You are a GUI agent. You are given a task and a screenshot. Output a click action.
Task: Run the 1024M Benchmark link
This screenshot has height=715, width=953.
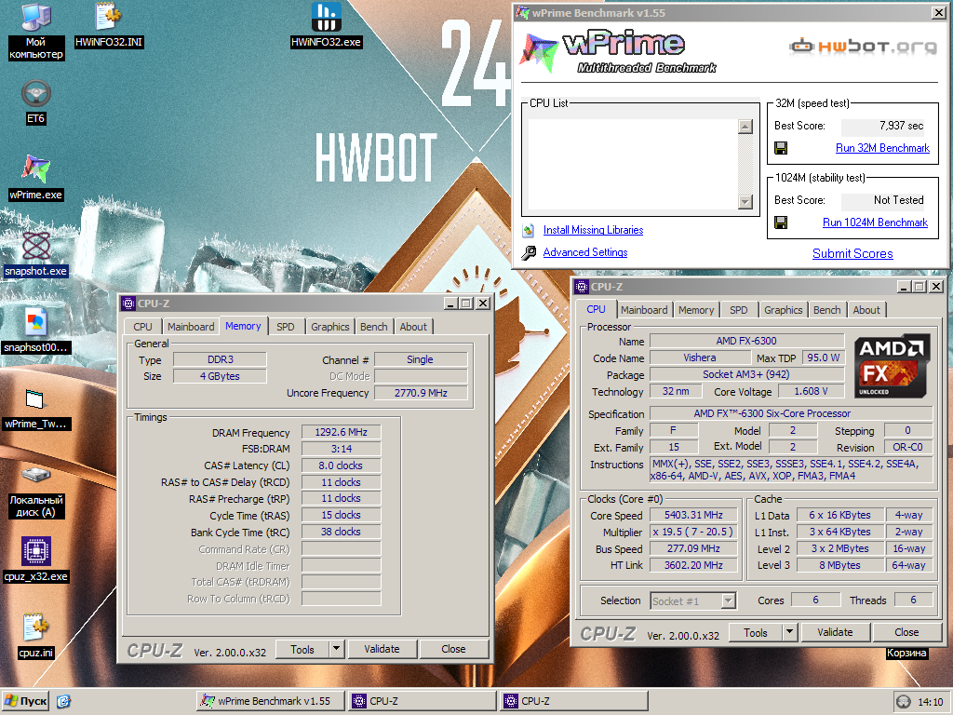pos(875,223)
